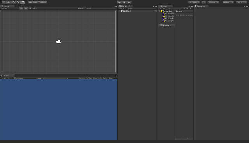Toggle Mute Audio in Game view
249x143 pixels.
pyautogui.click(x=97, y=78)
